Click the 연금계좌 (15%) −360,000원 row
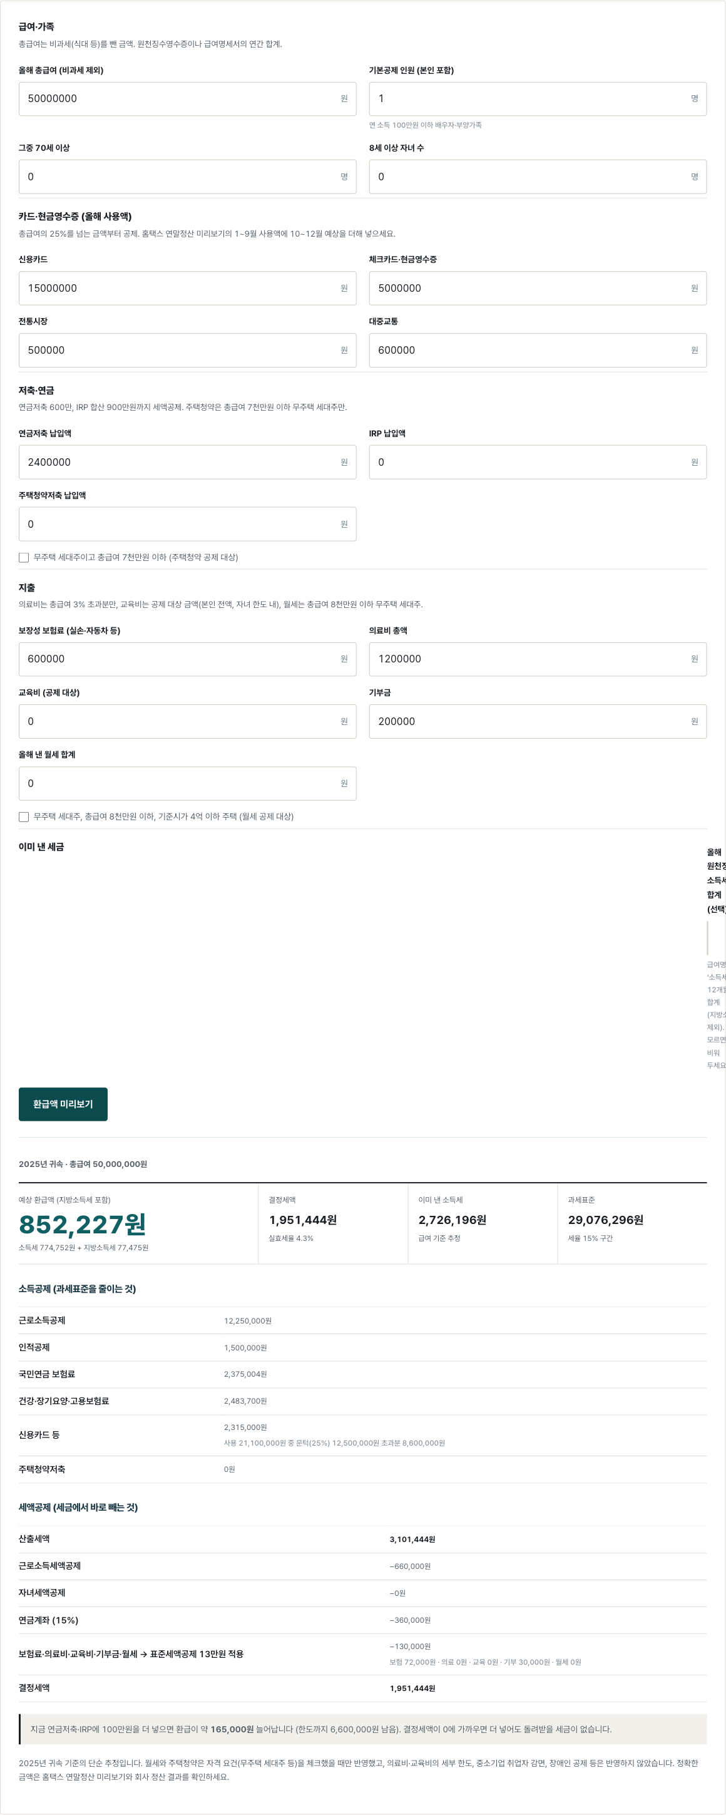 362,1620
